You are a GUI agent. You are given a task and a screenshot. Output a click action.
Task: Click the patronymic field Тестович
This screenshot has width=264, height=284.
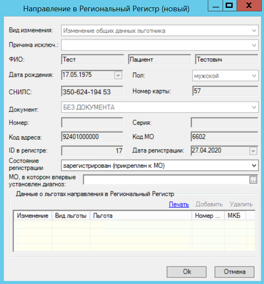pos(227,60)
